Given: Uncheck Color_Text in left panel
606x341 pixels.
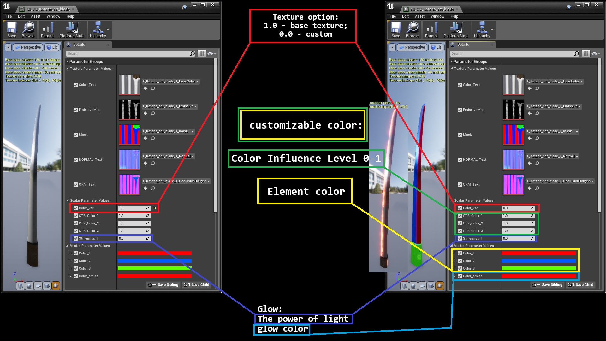Looking at the screenshot, I should coord(76,85).
